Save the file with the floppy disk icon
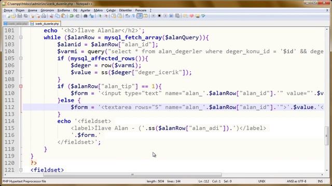Image resolution: width=332 pixels, height=186 pixels. click(x=20, y=16)
